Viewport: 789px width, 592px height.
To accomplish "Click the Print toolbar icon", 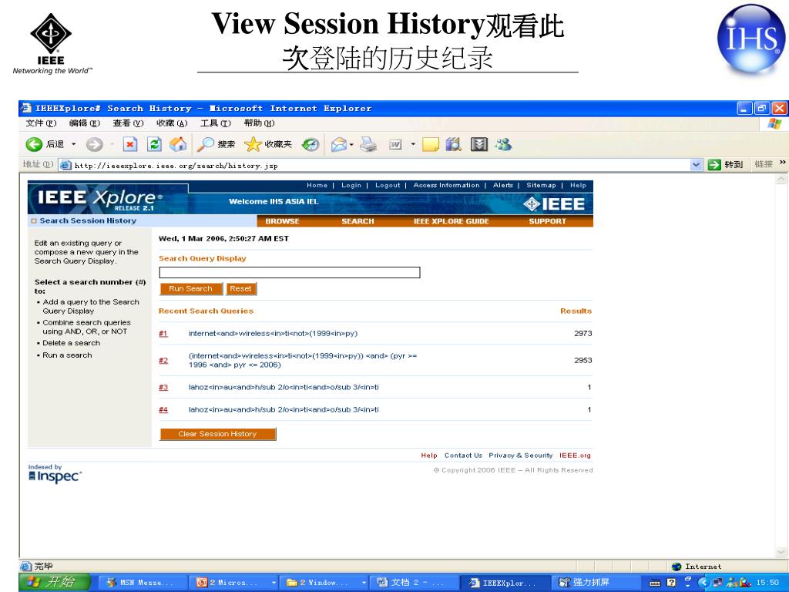I will click(x=368, y=145).
